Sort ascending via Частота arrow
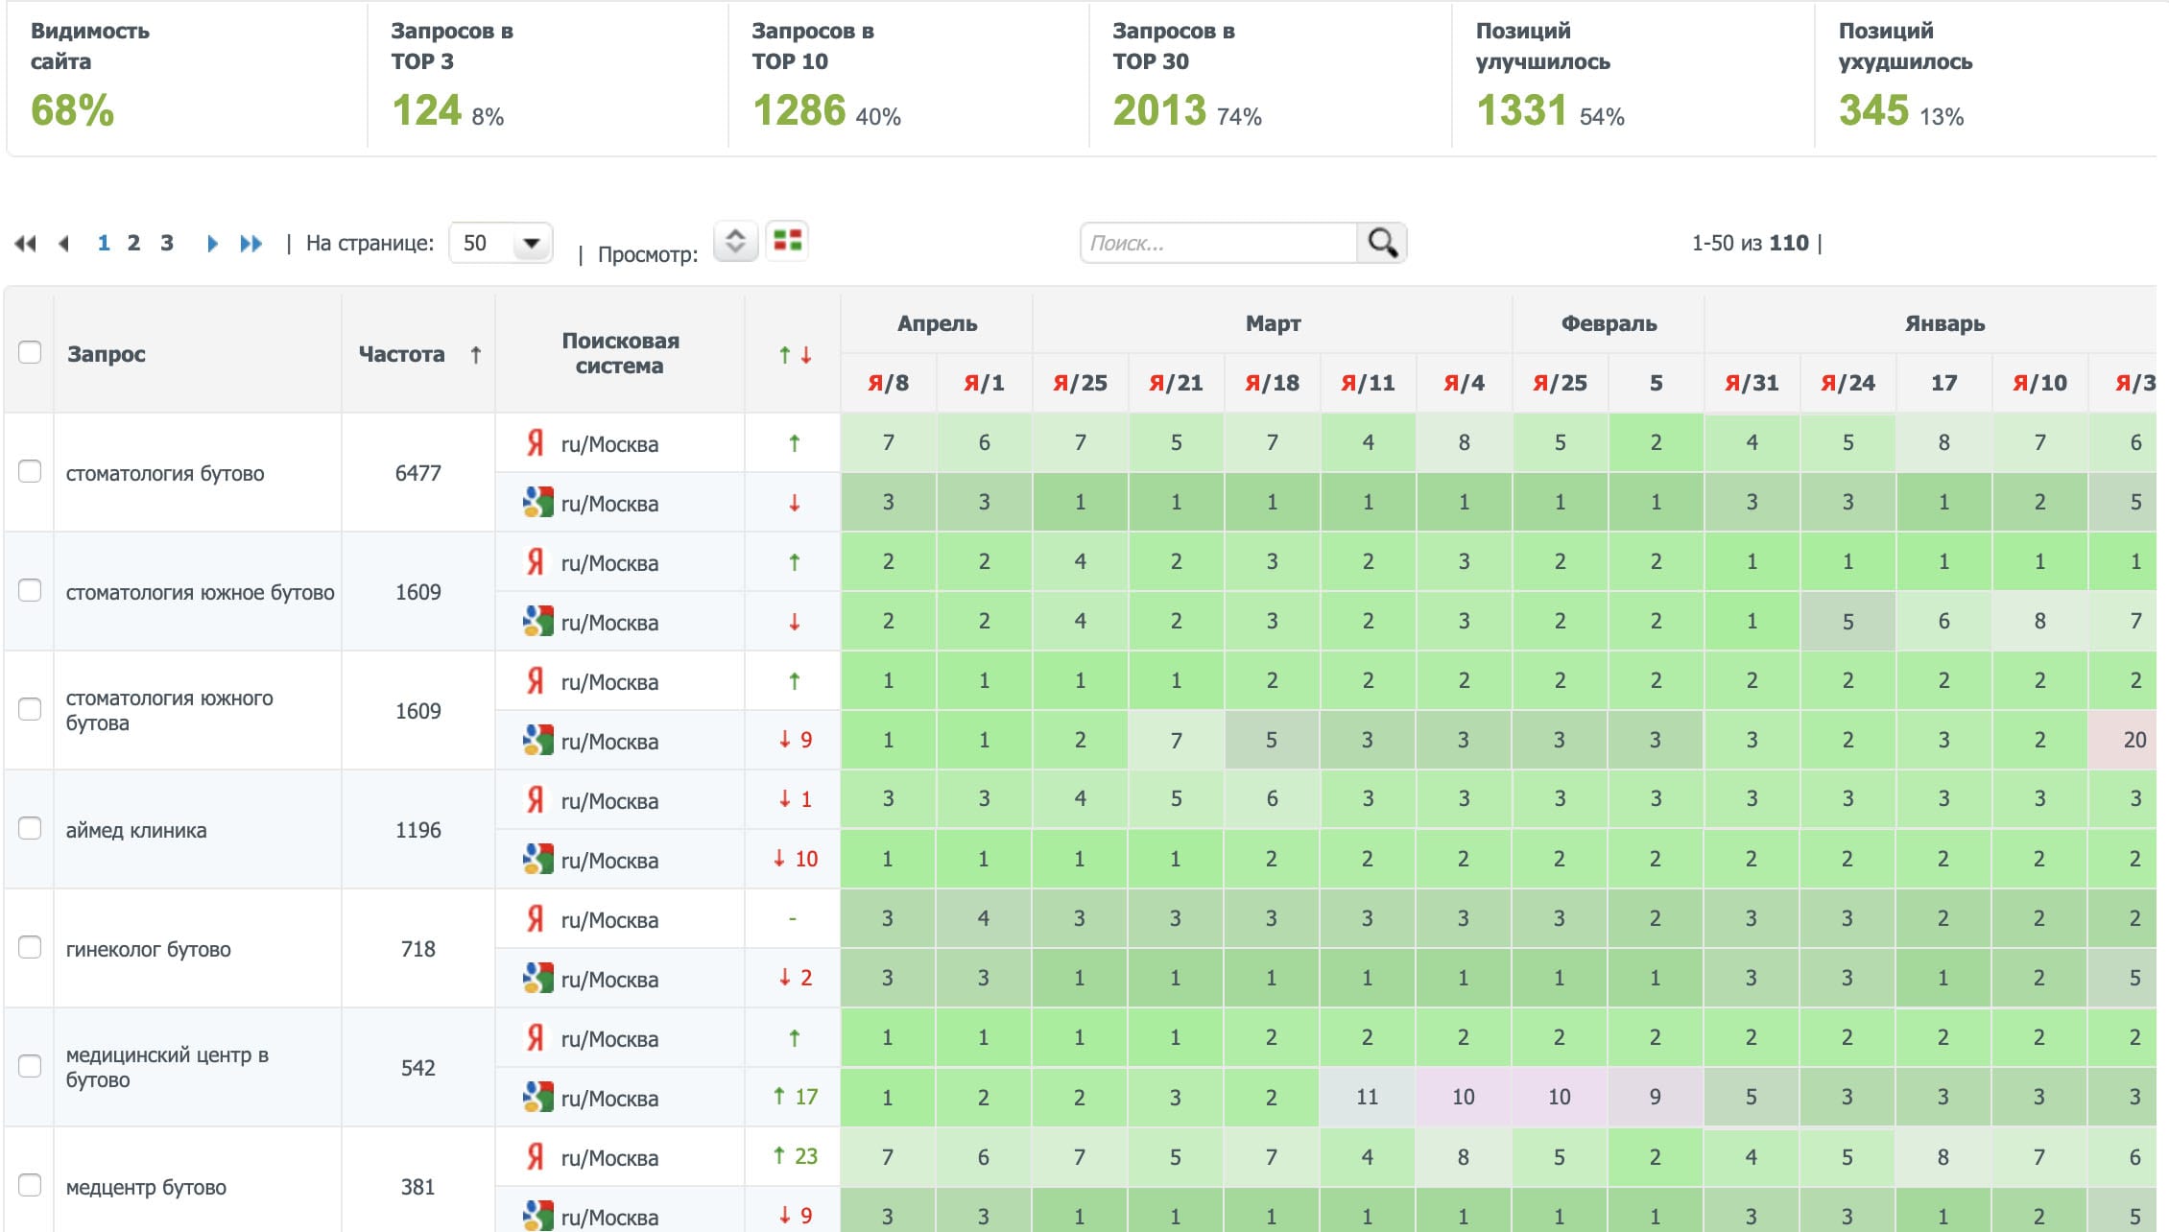 [475, 355]
